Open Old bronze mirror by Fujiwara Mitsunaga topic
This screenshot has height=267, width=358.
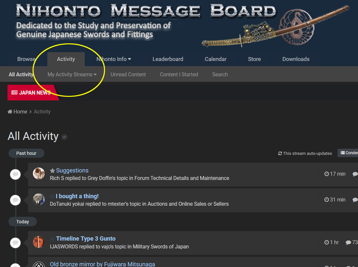(x=102, y=264)
